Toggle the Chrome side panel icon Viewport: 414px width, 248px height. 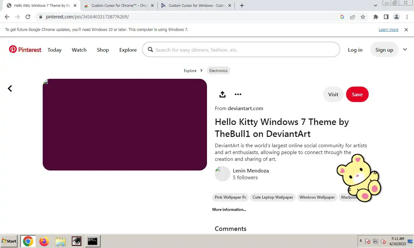[386, 17]
